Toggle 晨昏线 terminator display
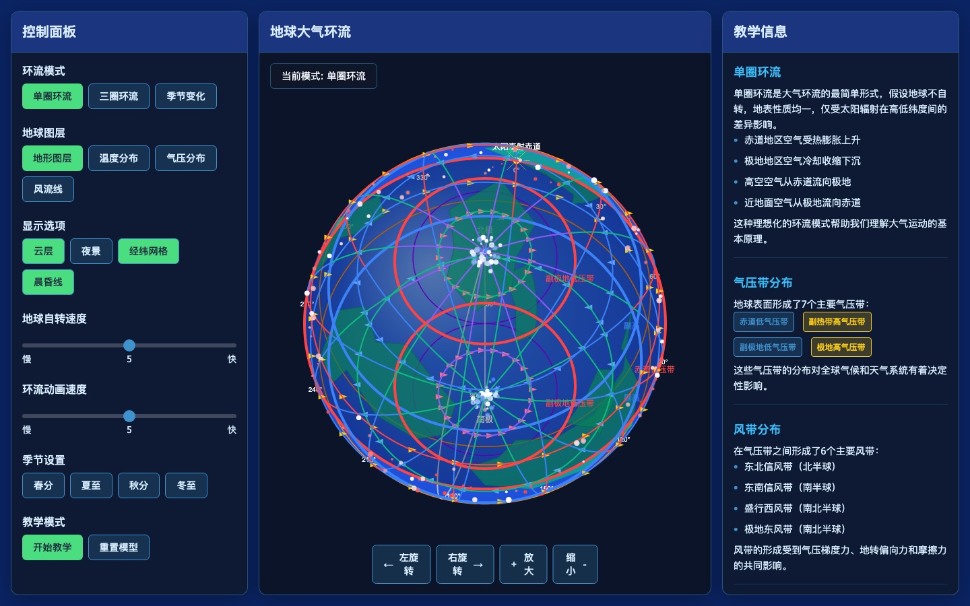This screenshot has height=606, width=970. [48, 282]
